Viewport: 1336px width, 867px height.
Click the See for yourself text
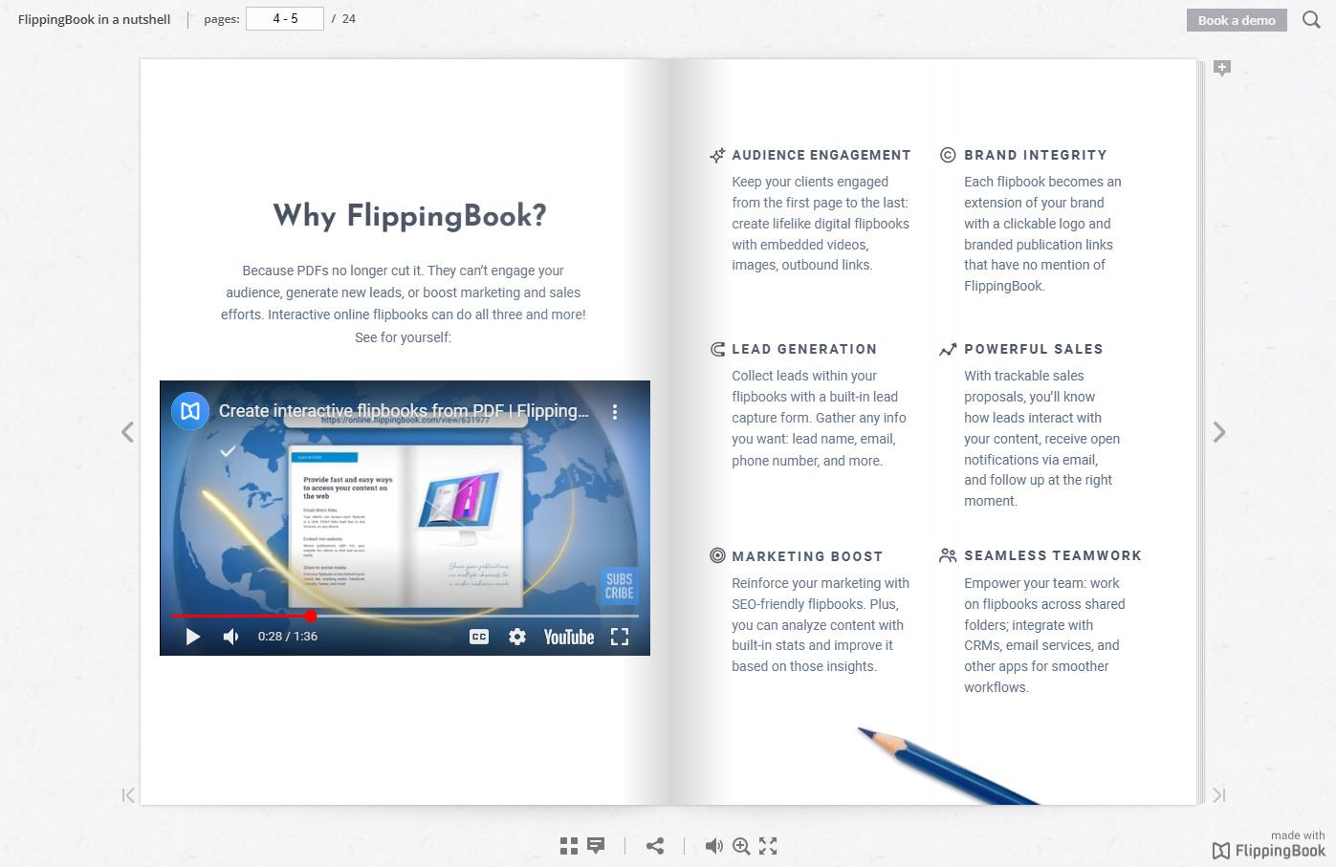click(x=403, y=337)
